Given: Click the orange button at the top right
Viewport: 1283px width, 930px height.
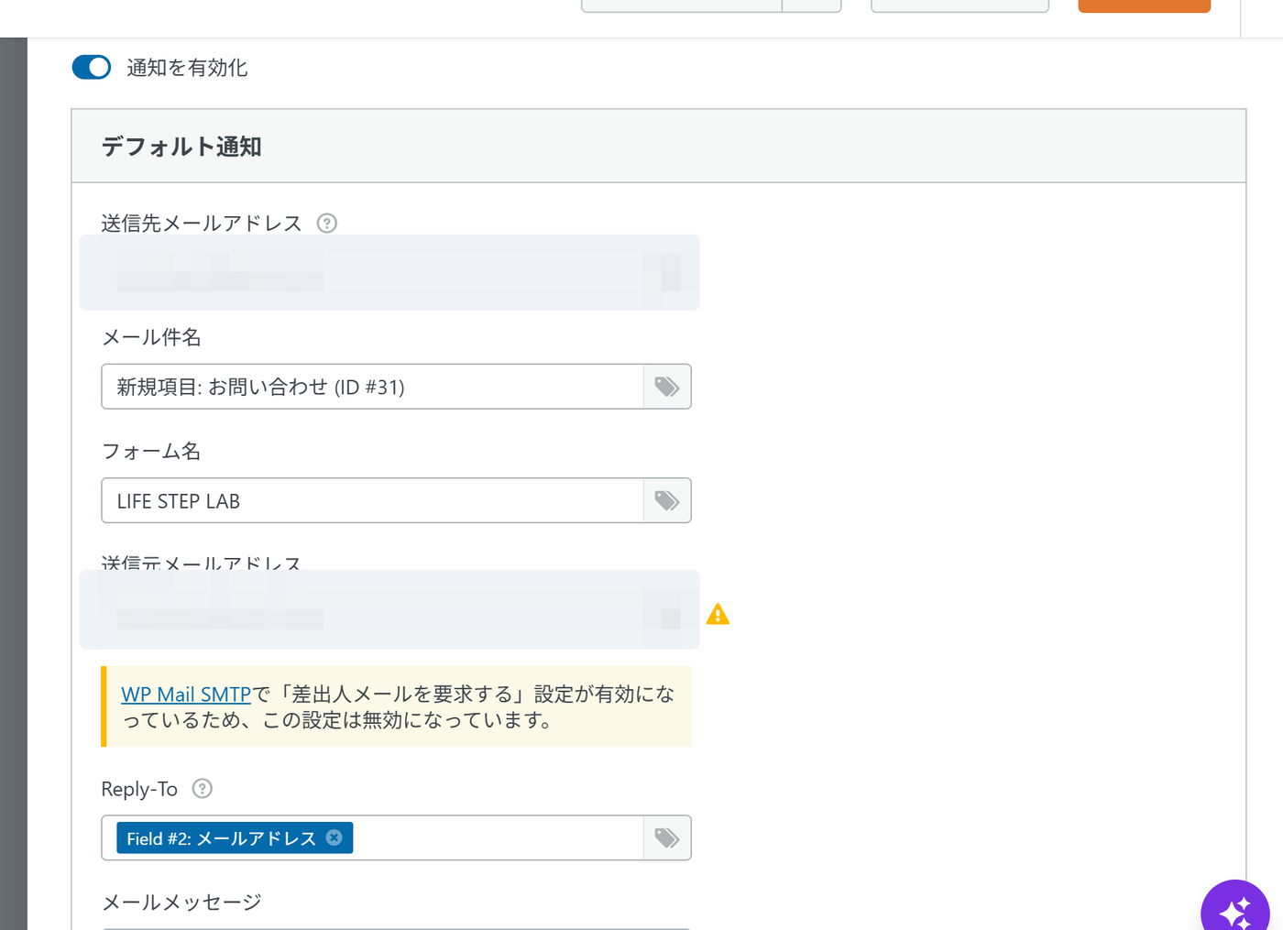Looking at the screenshot, I should tap(1144, 5).
